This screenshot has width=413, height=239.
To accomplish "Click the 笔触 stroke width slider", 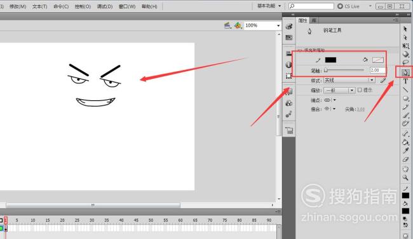I will (344, 70).
